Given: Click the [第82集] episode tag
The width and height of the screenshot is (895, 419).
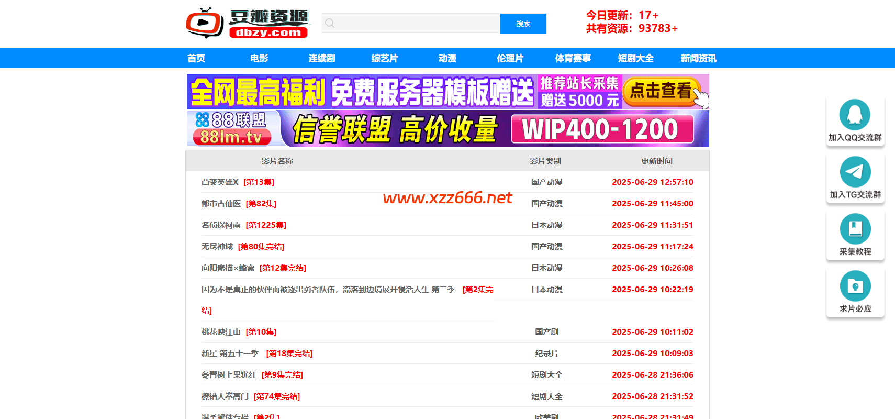Looking at the screenshot, I should point(261,204).
